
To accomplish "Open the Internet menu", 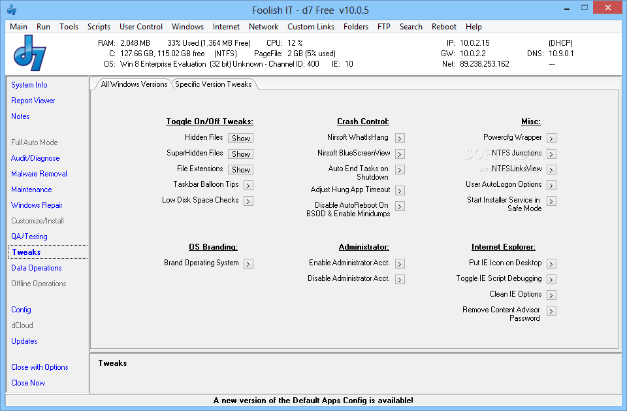I will coord(226,26).
